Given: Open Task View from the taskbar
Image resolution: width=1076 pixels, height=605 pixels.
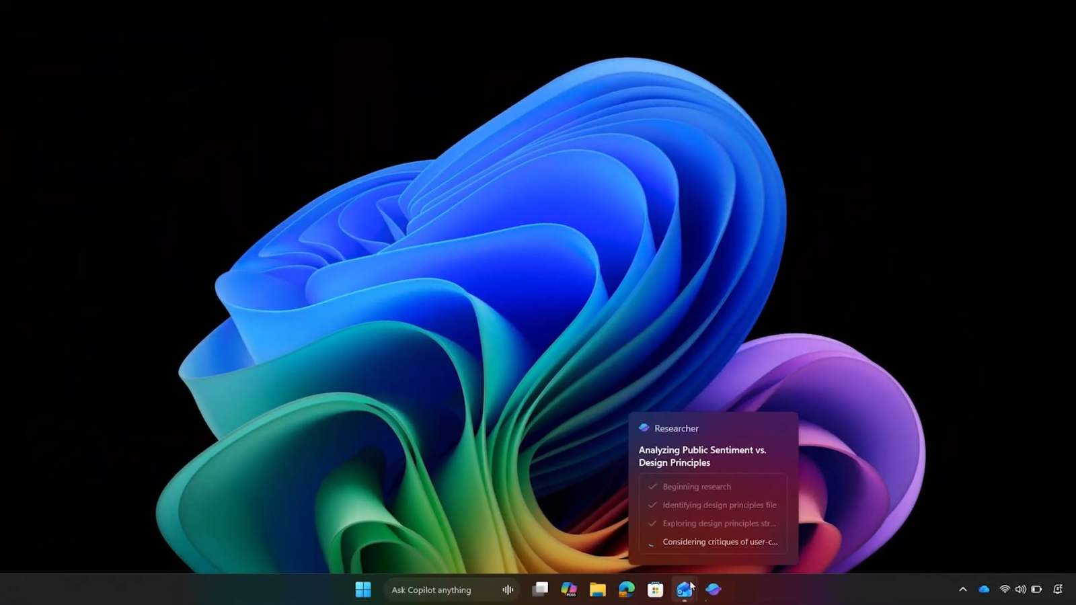Looking at the screenshot, I should [x=540, y=589].
